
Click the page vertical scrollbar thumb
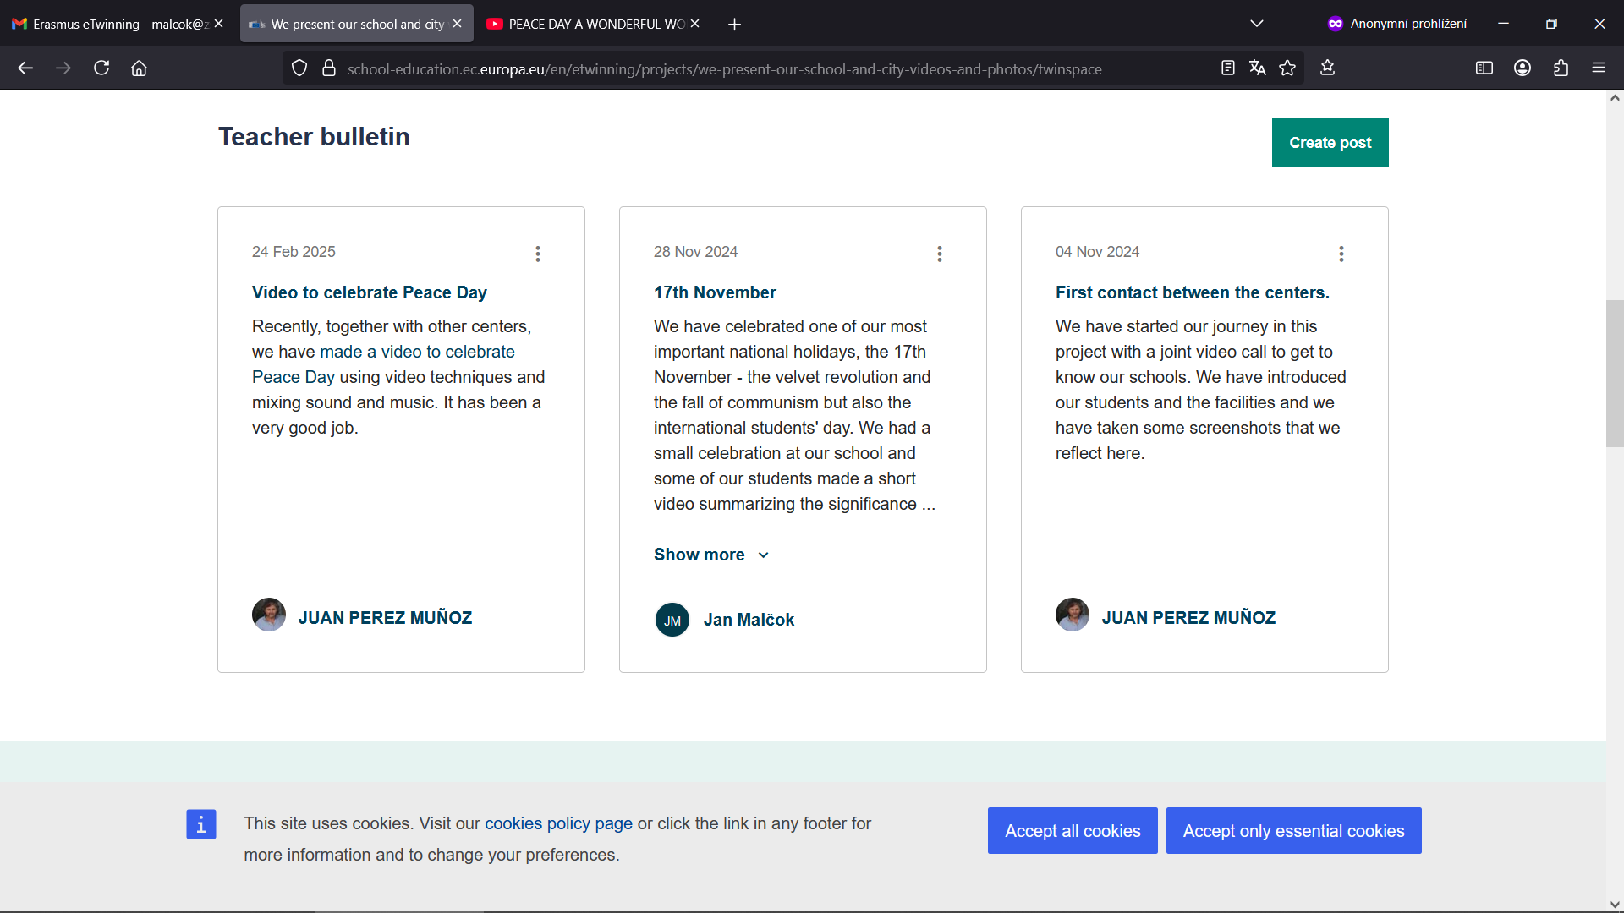tap(1615, 372)
